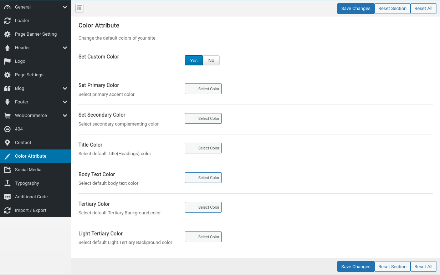
Task: Click the top Reset All button
Action: (423, 9)
